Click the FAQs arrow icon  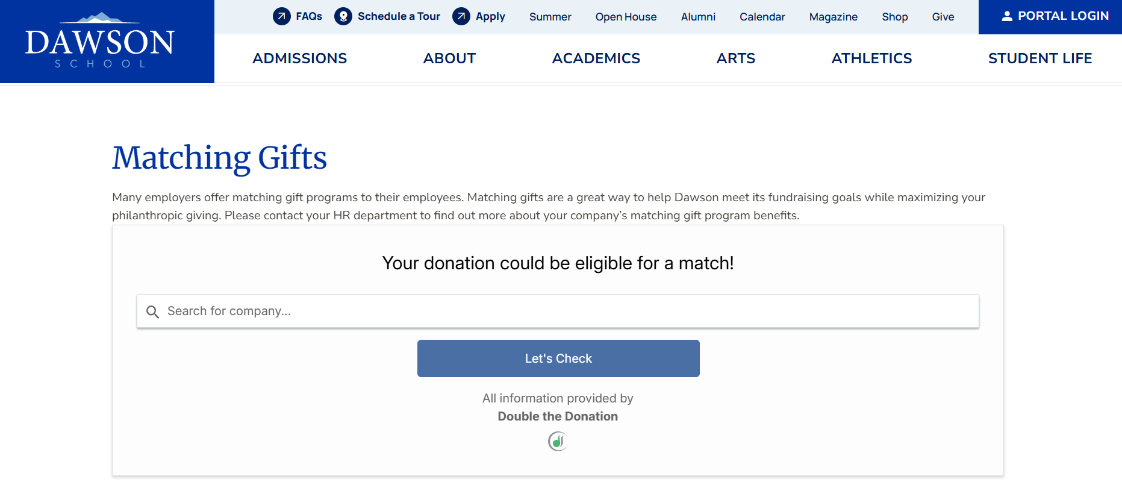[x=281, y=16]
